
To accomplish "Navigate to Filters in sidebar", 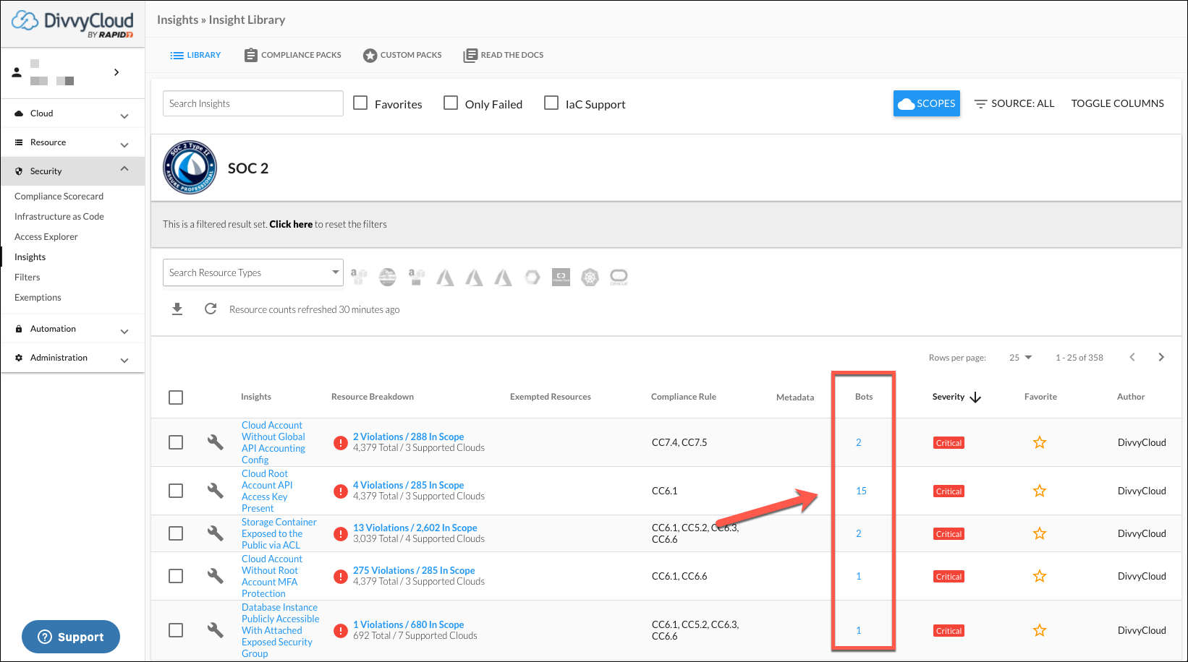I will (x=27, y=277).
